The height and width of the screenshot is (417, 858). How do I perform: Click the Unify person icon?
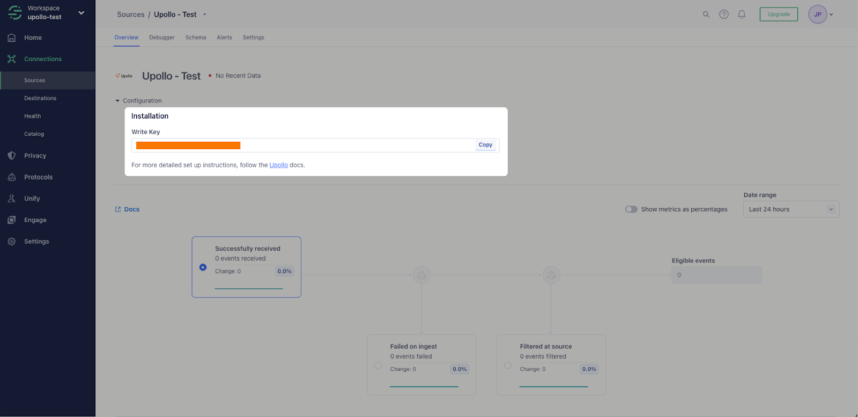tap(11, 199)
